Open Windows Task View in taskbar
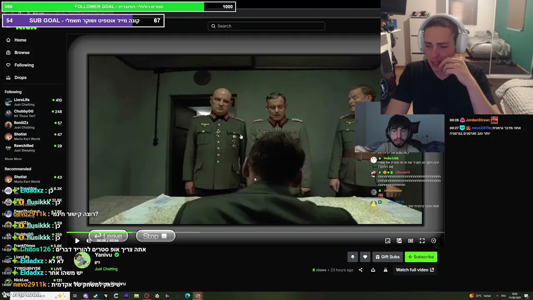 pos(75,296)
